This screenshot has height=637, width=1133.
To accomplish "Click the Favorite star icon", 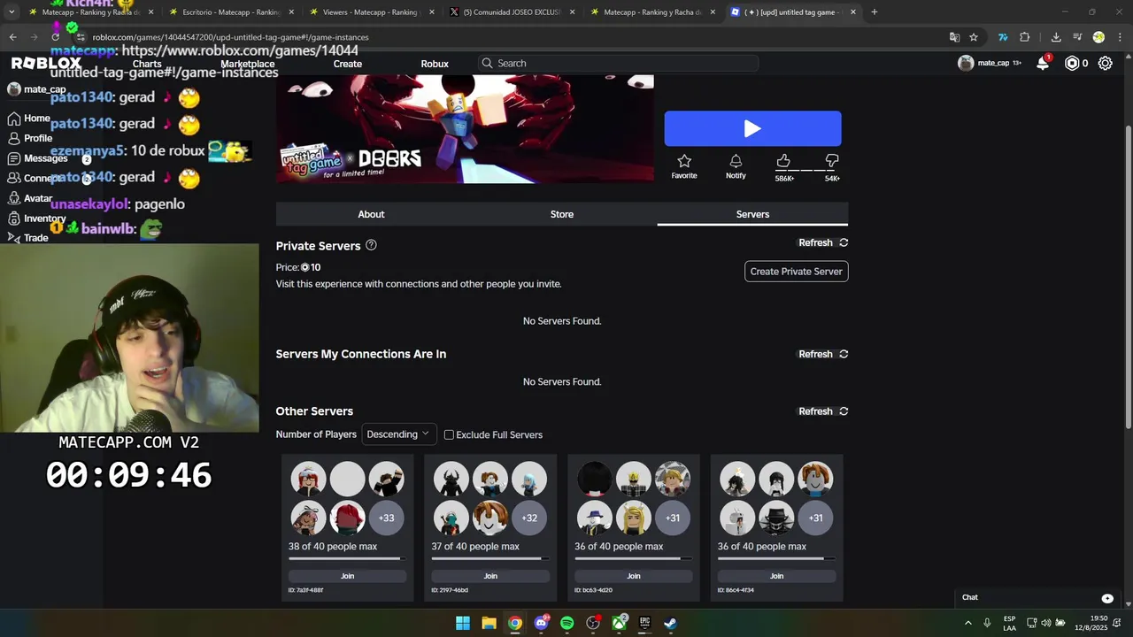I will click(684, 161).
